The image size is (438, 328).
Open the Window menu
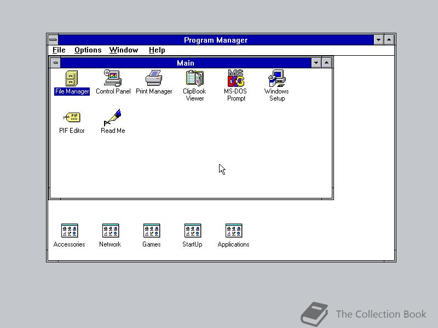coord(124,50)
